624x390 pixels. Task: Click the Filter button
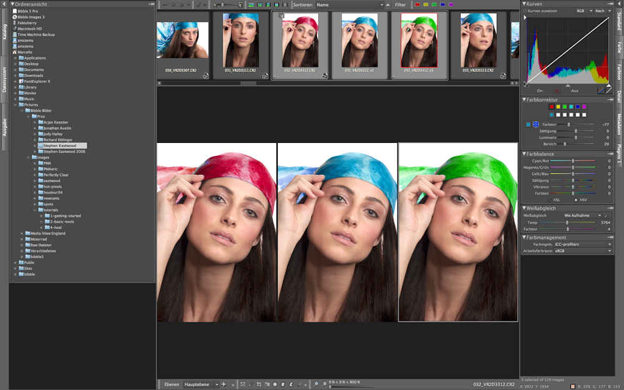pos(400,4)
